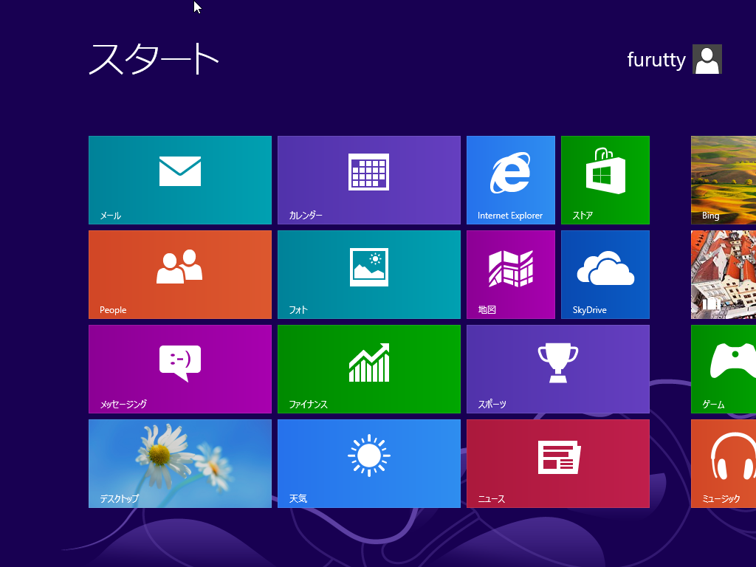Viewport: 756px width, 567px height.
Task: Open the Bing tile
Action: (724, 180)
